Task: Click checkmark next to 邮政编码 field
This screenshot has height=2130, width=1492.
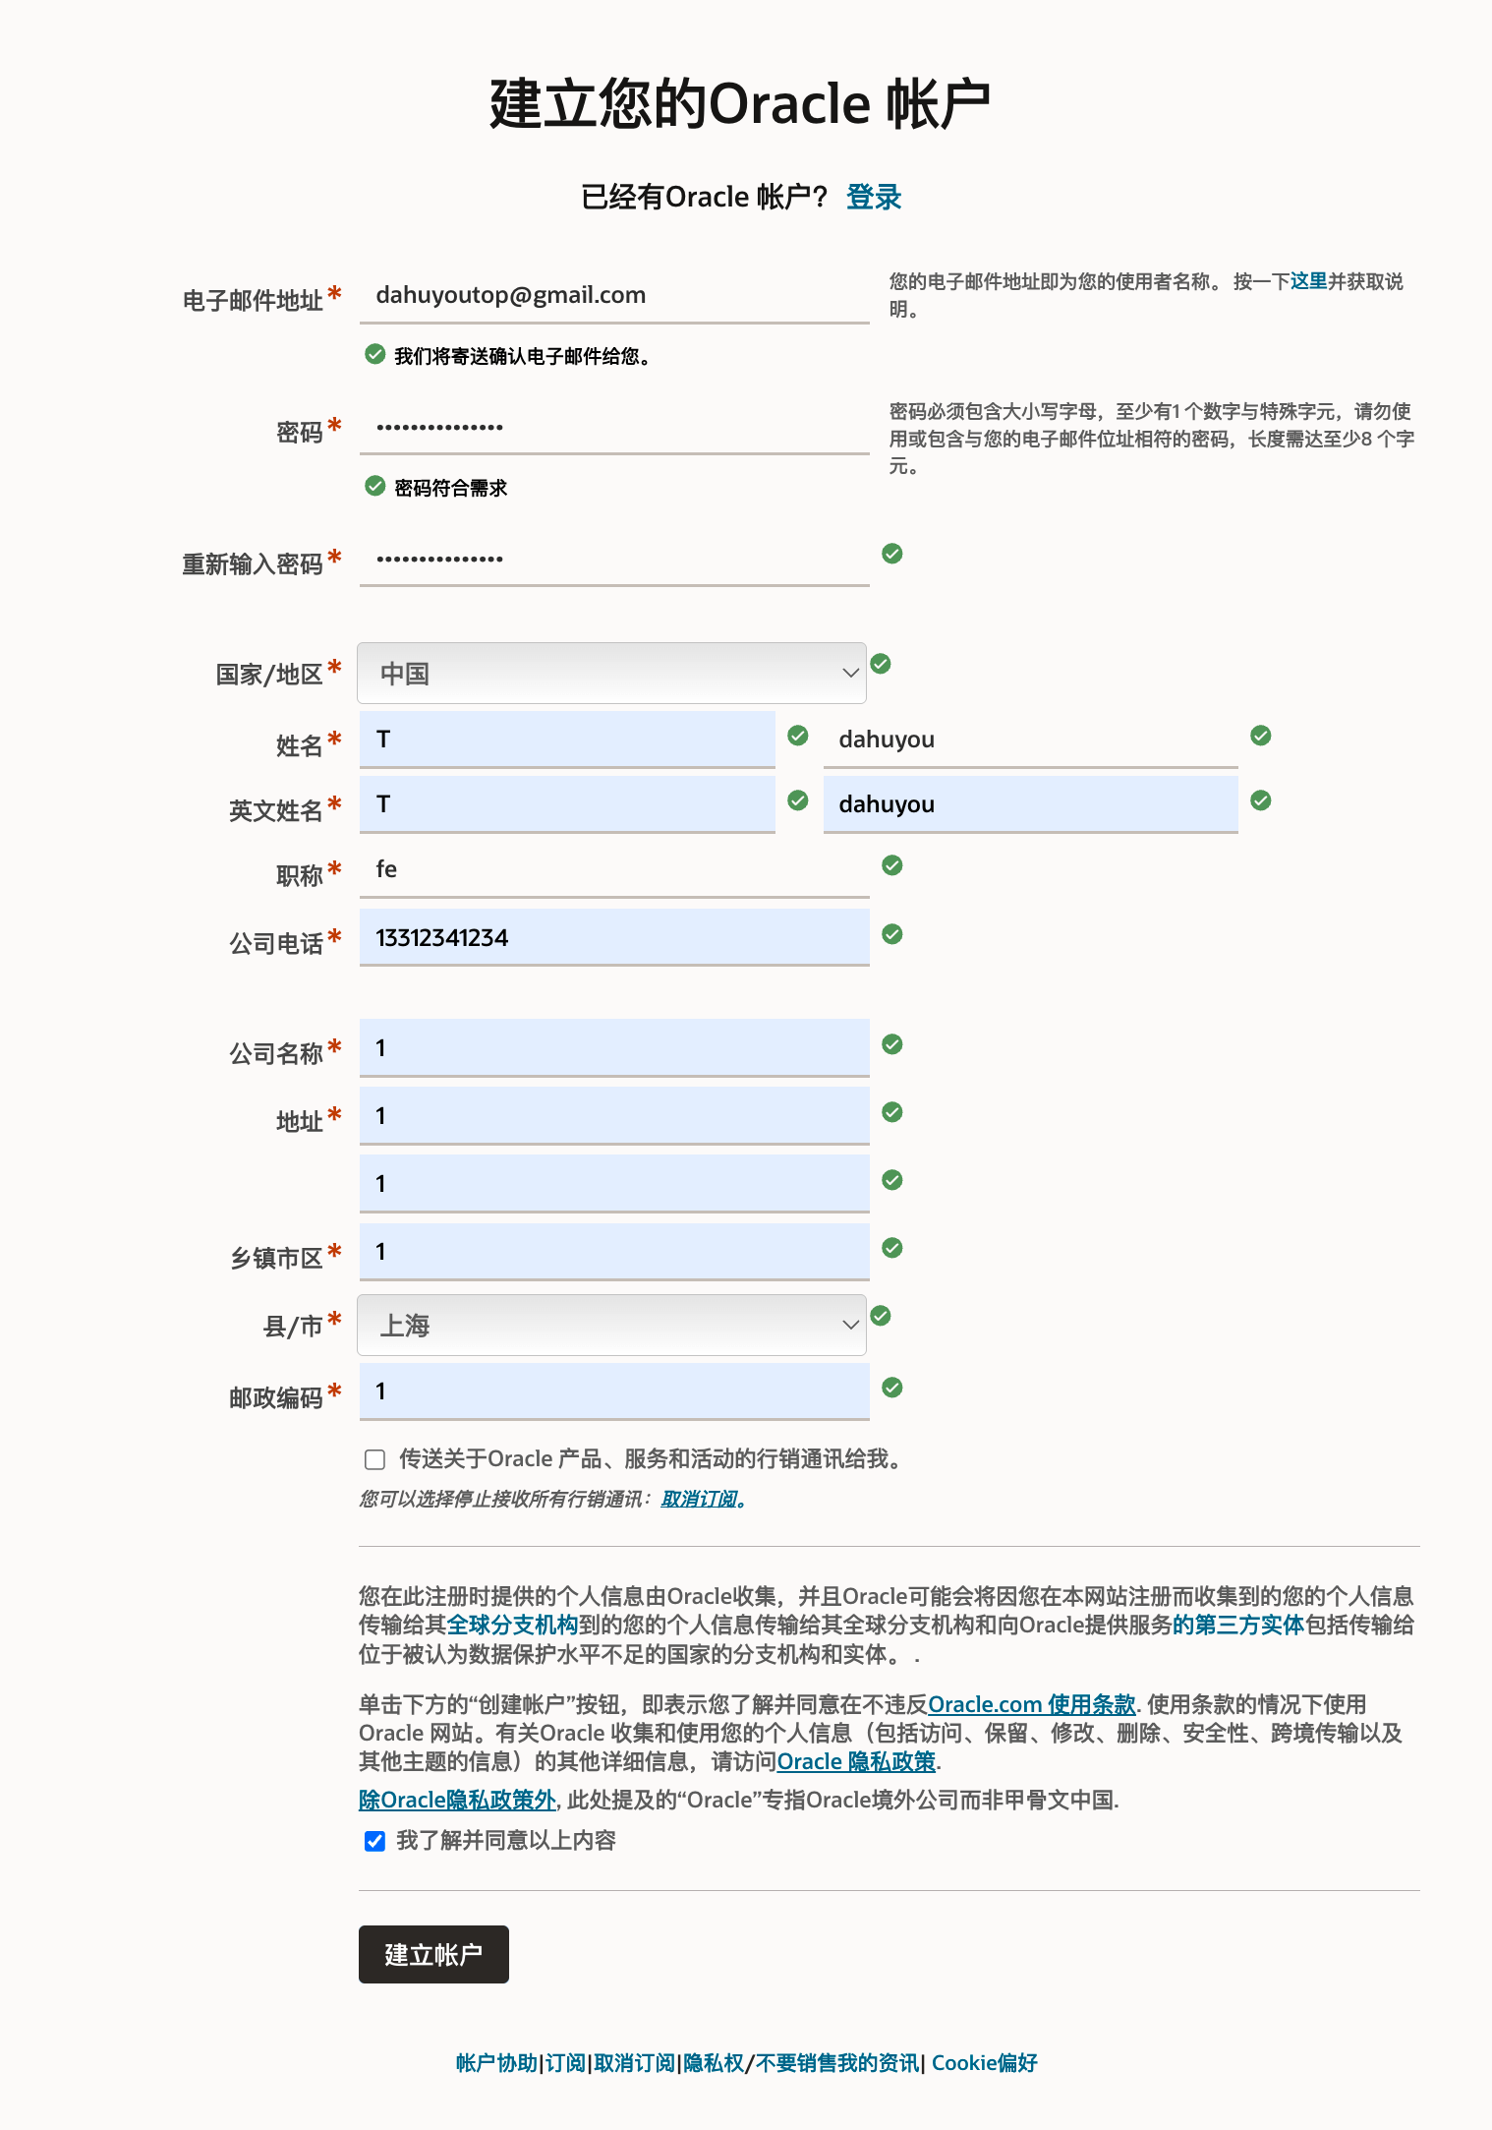Action: click(x=892, y=1388)
